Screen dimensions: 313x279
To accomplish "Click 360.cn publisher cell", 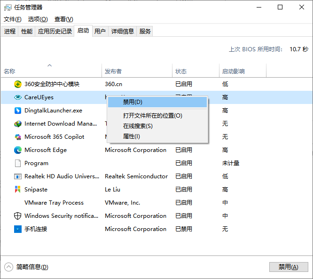I will click(113, 84).
